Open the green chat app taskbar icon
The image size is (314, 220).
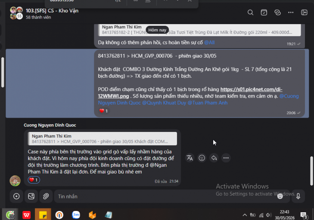coord(10,215)
